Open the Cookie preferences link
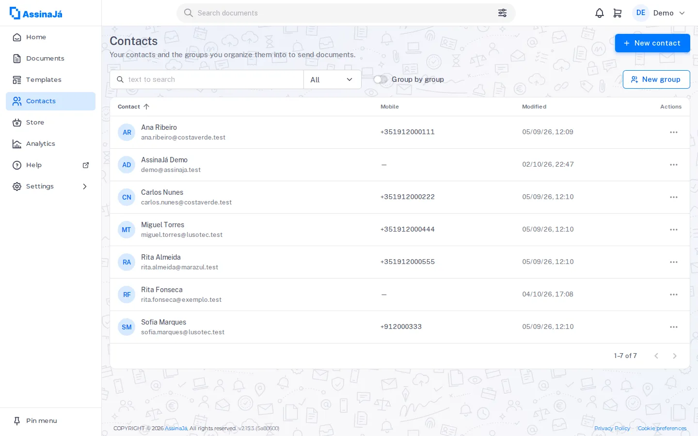698x436 pixels. point(662,428)
